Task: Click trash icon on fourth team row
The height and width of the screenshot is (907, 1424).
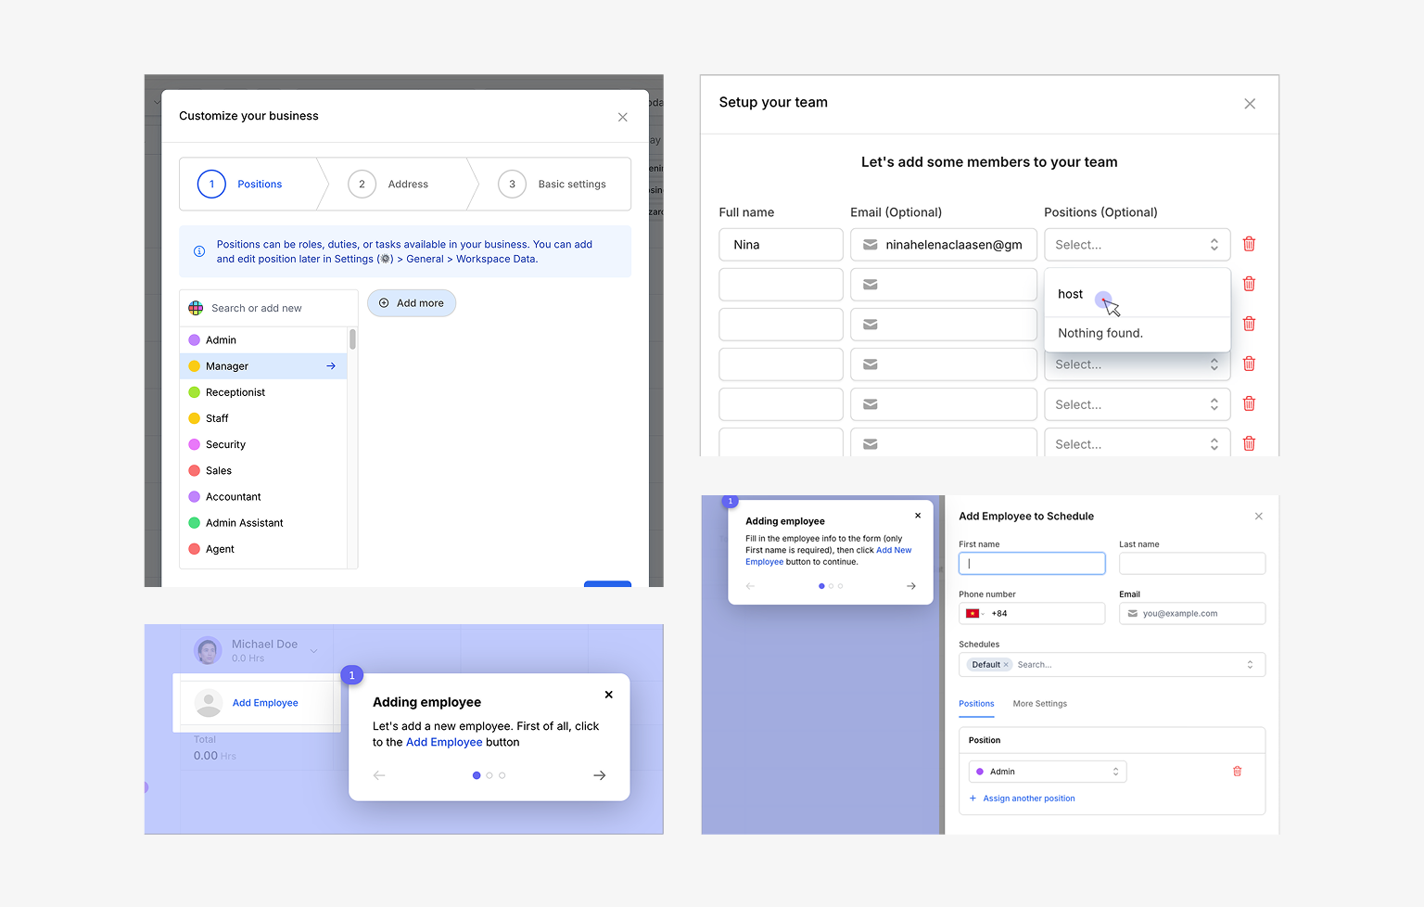Action: tap(1249, 364)
